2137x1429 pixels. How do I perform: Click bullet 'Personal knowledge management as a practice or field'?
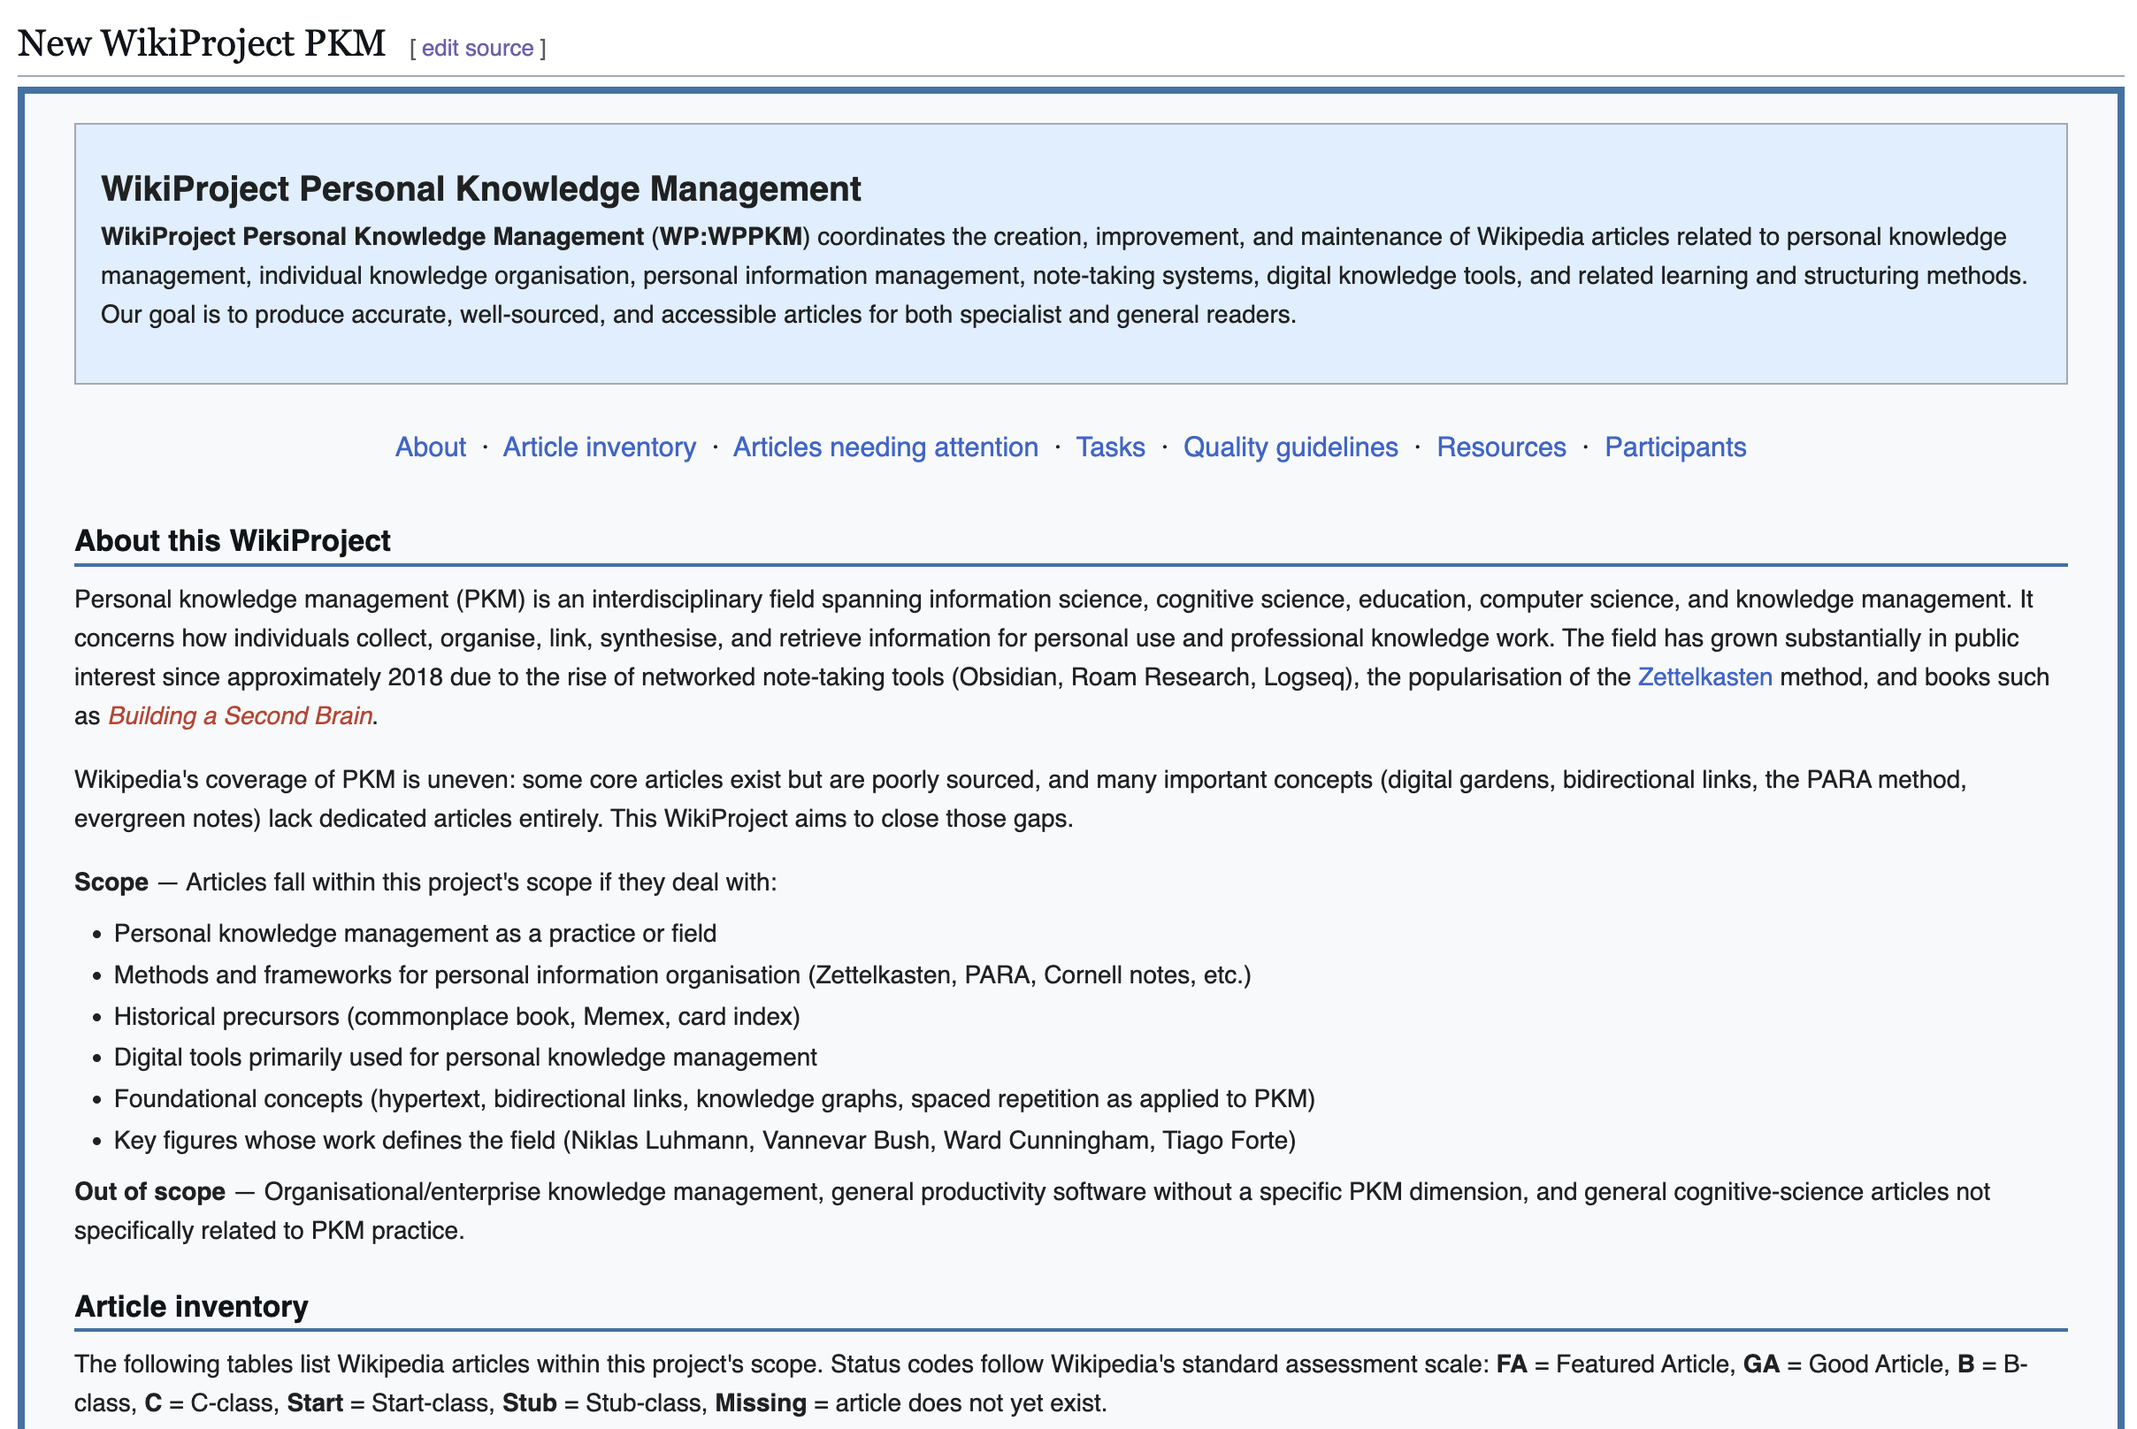point(415,933)
